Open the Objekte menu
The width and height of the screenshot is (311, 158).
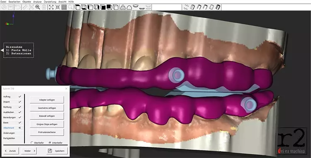pyautogui.click(x=27, y=2)
